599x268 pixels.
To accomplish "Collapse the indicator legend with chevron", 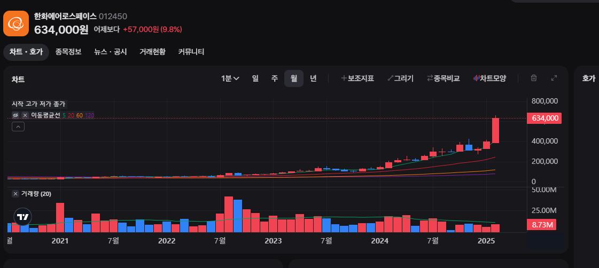I will 18,127.
